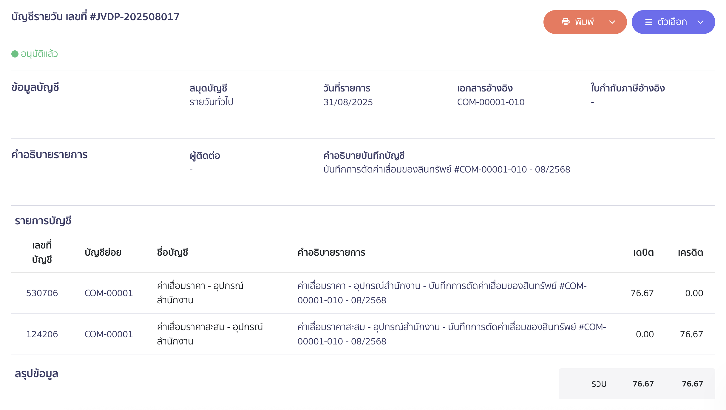Select account number 124206 link
Screen dimensions: 726x410
point(42,334)
